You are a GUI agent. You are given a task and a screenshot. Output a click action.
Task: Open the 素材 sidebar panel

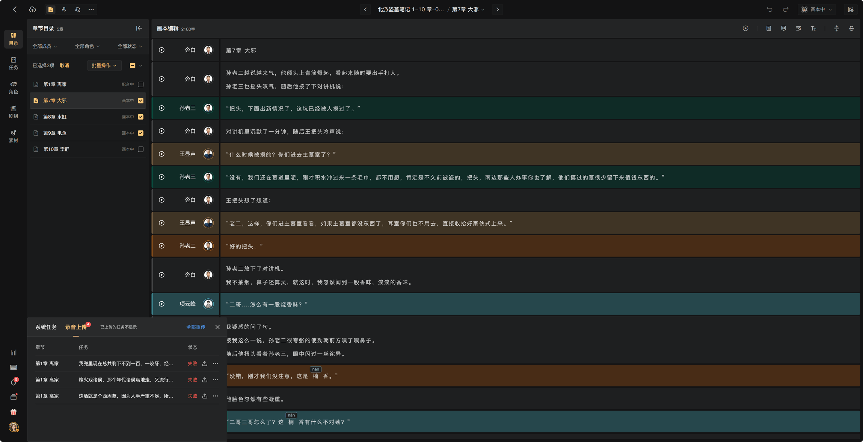(13, 136)
